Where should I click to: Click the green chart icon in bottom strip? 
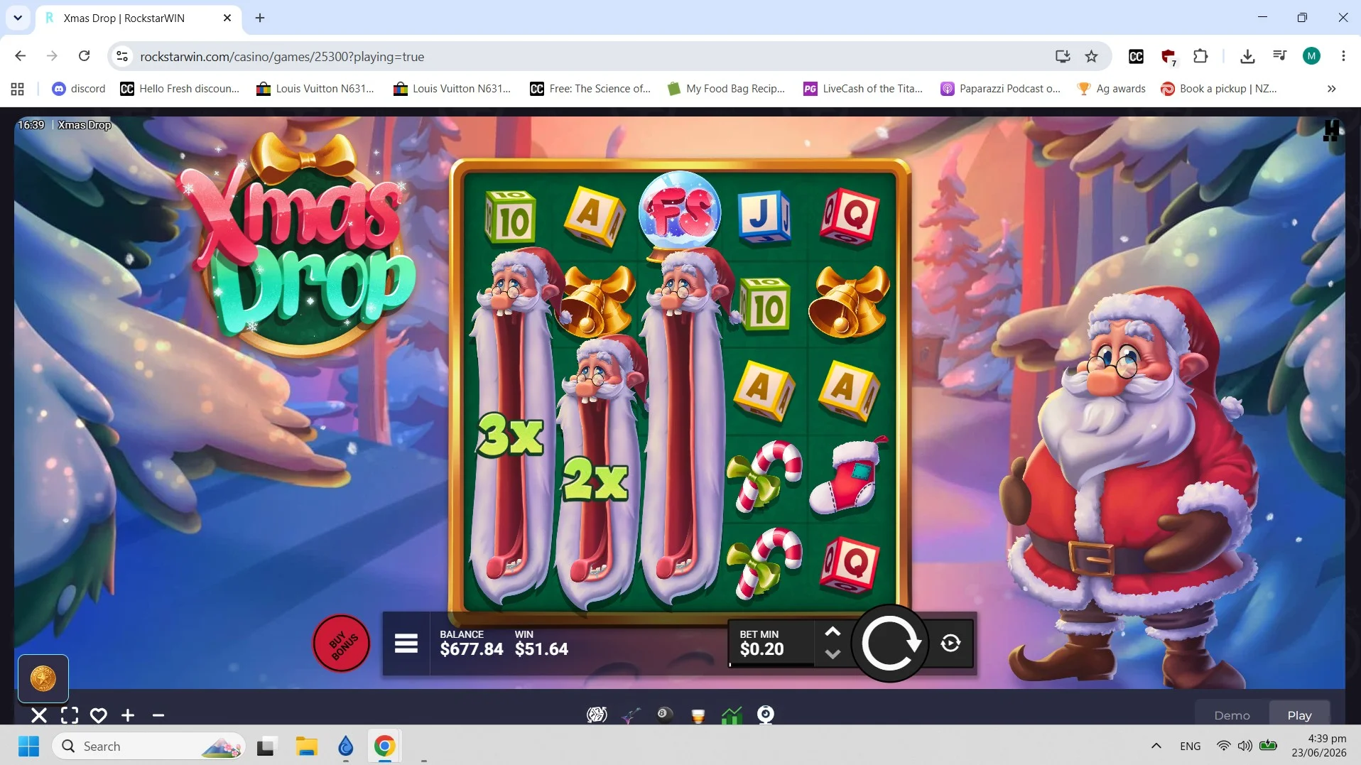point(732,715)
